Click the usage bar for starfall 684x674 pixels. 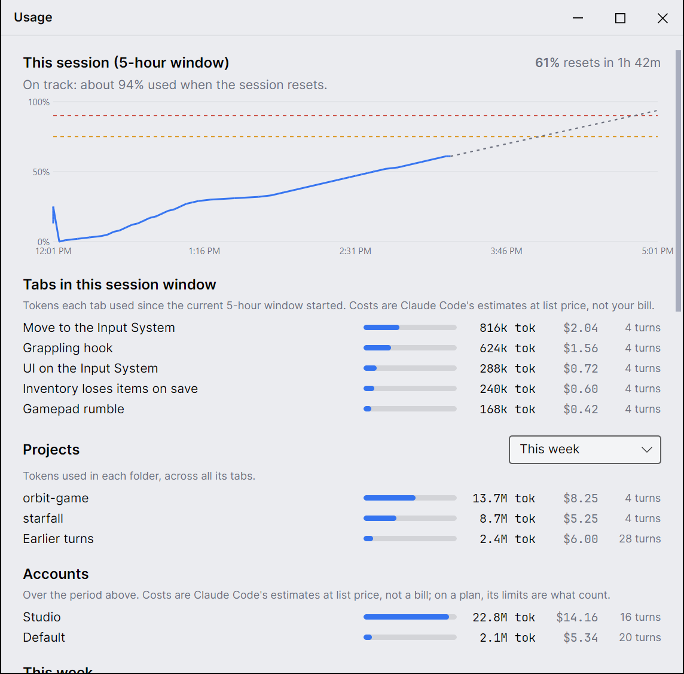pos(410,519)
